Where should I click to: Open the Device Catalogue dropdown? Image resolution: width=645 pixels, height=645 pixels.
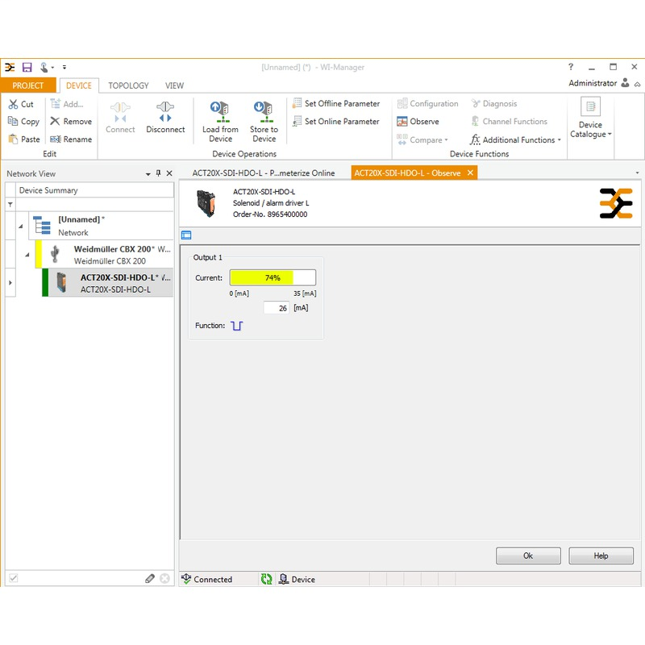point(591,119)
